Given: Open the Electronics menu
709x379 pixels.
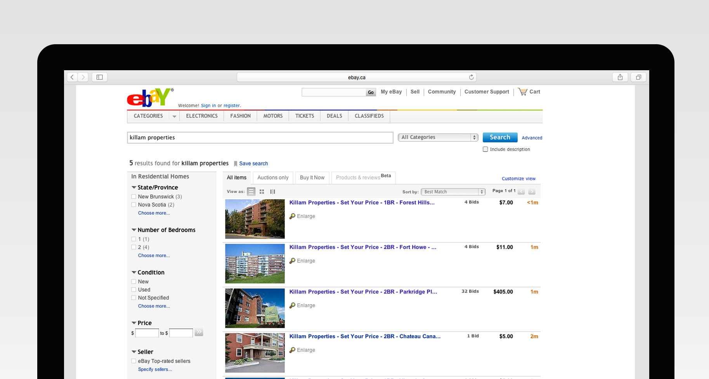Looking at the screenshot, I should [x=202, y=116].
